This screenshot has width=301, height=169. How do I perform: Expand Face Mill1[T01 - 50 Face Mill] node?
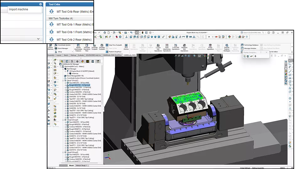point(66,83)
